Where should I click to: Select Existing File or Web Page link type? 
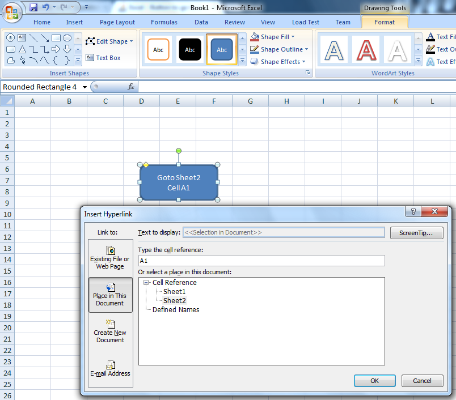pyautogui.click(x=110, y=257)
